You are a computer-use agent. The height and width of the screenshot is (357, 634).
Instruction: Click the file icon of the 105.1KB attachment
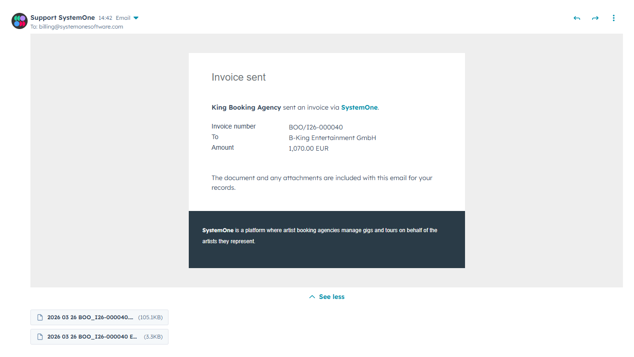pos(40,317)
